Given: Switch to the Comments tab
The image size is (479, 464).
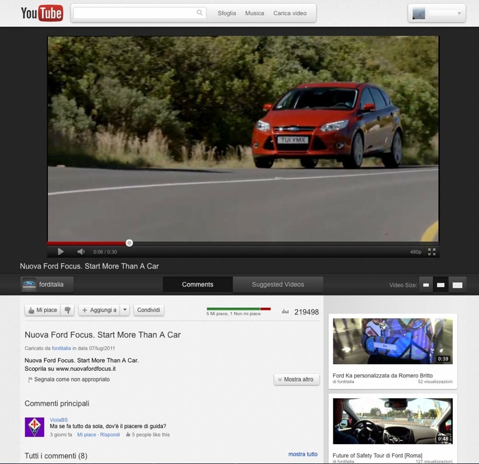Looking at the screenshot, I should pos(198,284).
